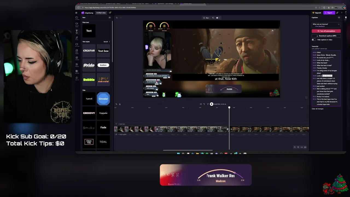The height and width of the screenshot is (197, 350).
Task: Zoom out the timeline
Action: (295, 147)
